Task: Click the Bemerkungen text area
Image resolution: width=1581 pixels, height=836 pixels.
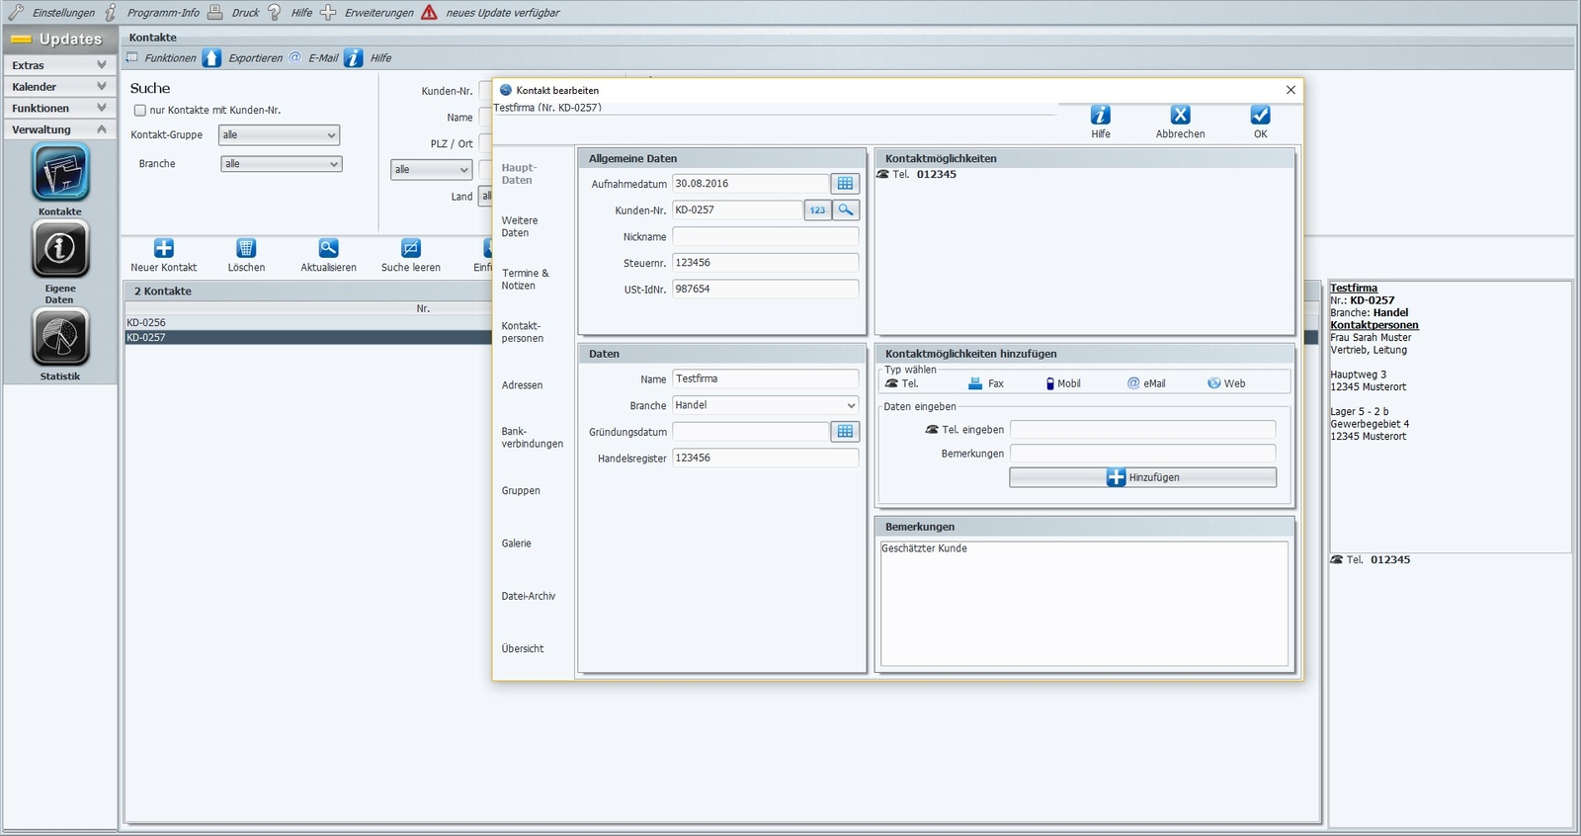Action: [1084, 603]
